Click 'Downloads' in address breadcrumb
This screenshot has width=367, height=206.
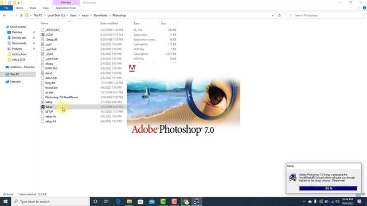101,15
